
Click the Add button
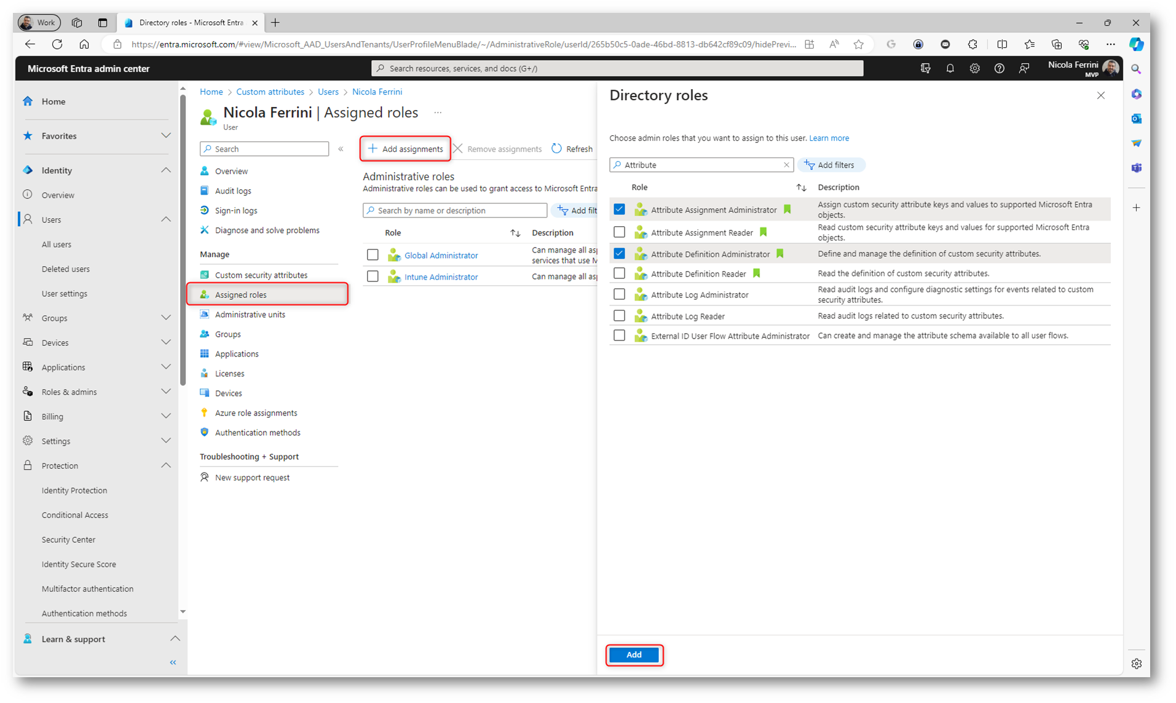pyautogui.click(x=634, y=655)
